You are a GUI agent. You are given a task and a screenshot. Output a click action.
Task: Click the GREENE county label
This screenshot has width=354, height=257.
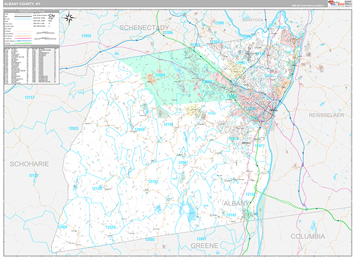[x=204, y=246]
